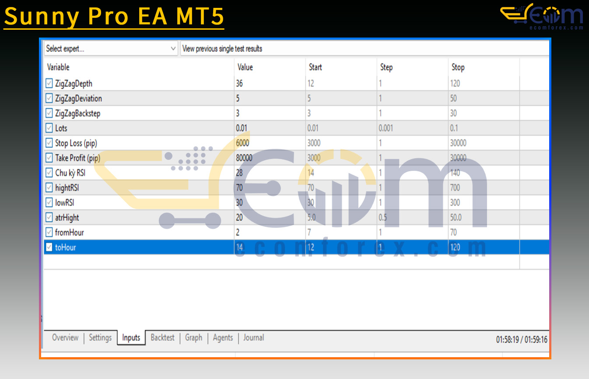The width and height of the screenshot is (589, 379).
Task: Open the Graph tab
Action: coord(193,338)
